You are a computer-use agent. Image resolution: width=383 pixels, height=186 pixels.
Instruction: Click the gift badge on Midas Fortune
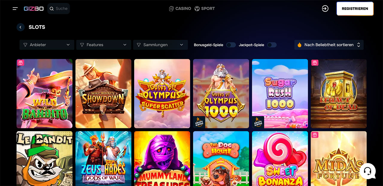(315, 135)
